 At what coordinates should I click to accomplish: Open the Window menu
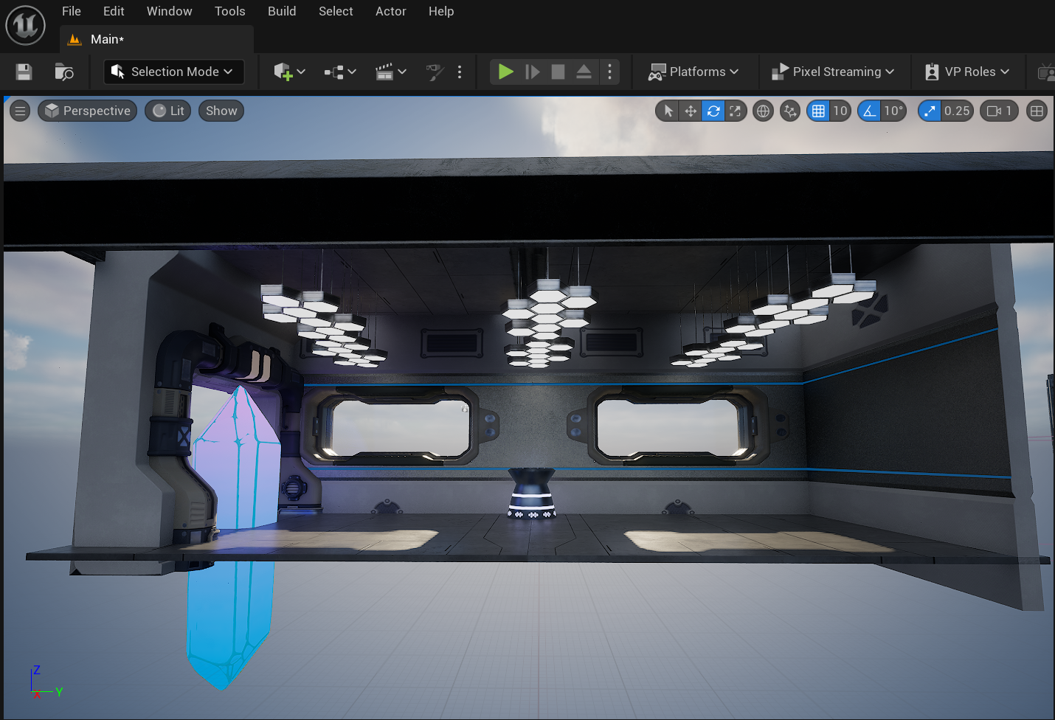[x=169, y=11]
